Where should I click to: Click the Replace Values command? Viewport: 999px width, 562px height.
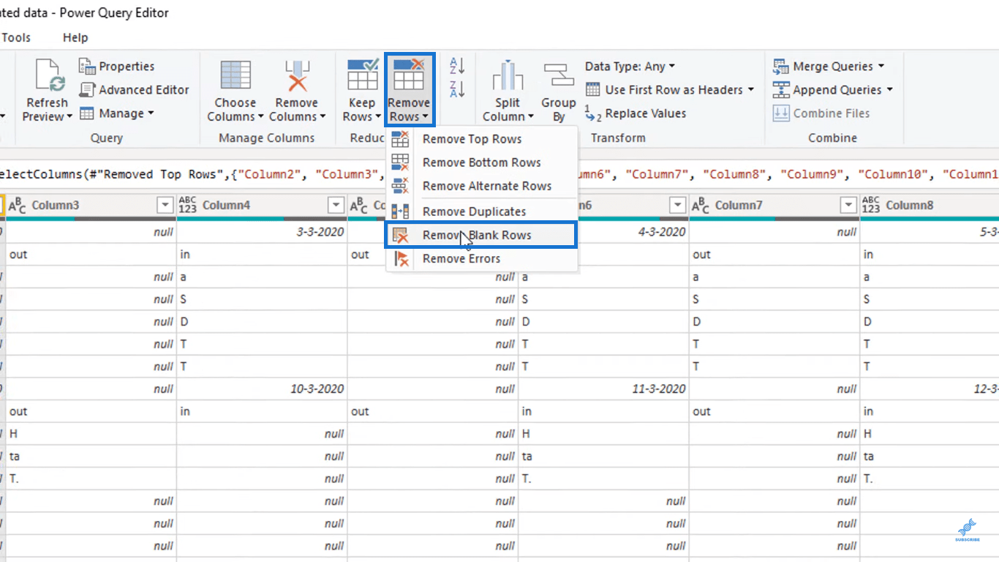636,113
